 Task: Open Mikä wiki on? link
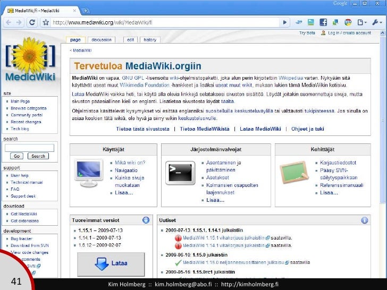(130, 163)
